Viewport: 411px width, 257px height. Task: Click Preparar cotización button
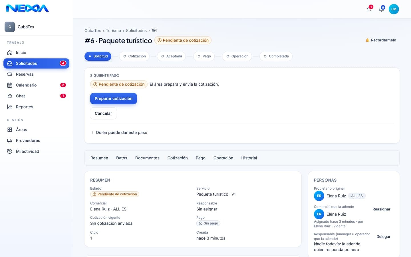pyautogui.click(x=114, y=99)
